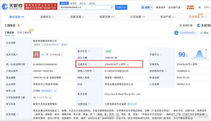Image resolution: width=211 pixels, height=121 pixels.
Task: Select the 历史工商信息 sub-tab
Action: click(x=24, y=33)
